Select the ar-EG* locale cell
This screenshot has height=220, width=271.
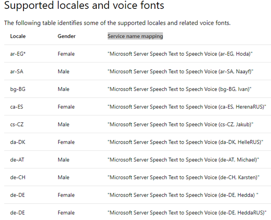18,54
